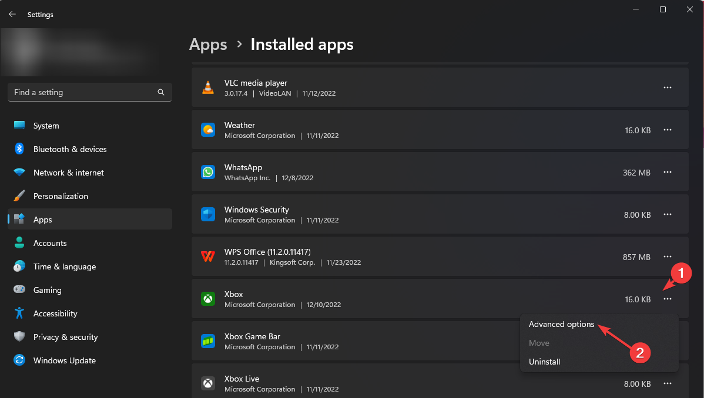704x398 pixels.
Task: Click the Xbox Game Bar app name
Action: coord(252,336)
